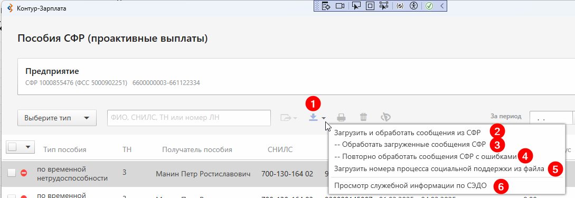Image resolution: width=575 pixels, height=198 pixels.
Task: Open the dropdown arrow beside header checkbox
Action: 28,147
